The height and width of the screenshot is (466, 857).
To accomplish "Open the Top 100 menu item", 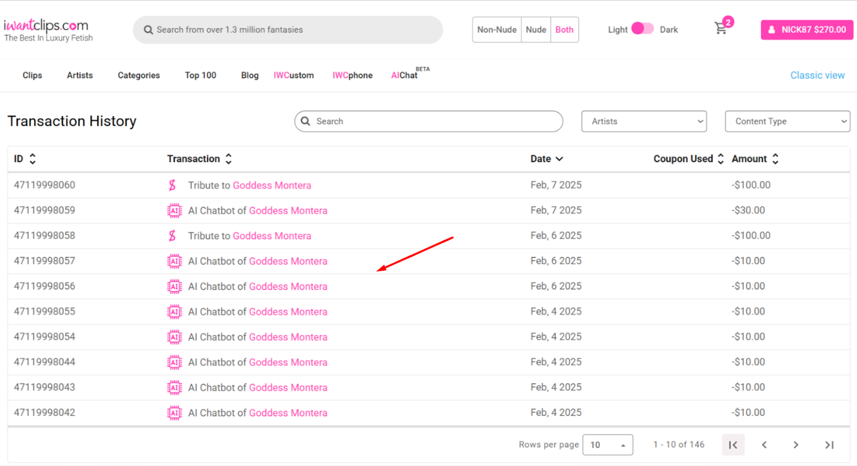I will pos(200,75).
